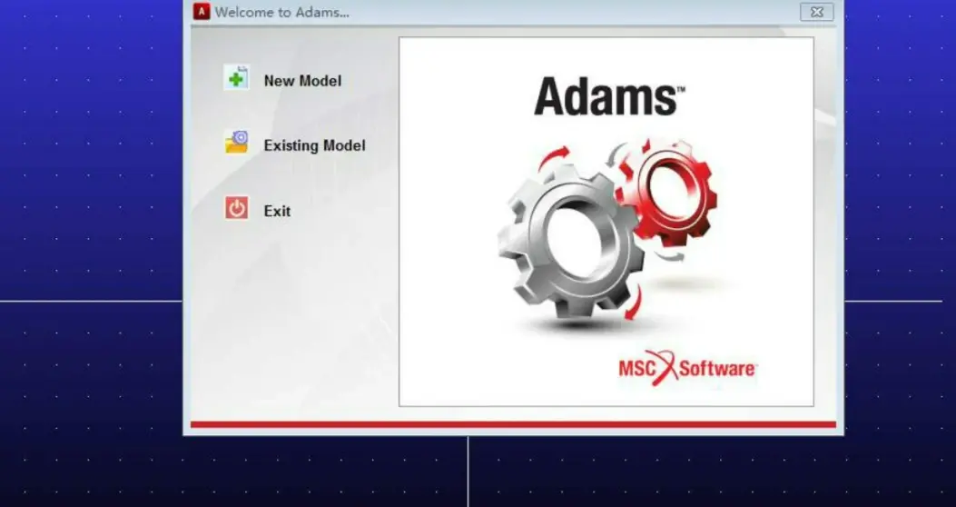Click the Adams gears splash image
Viewport: 956px width, 507px height.
point(606,222)
